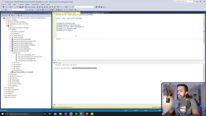This screenshot has height=116, width=206.
Task: Expand the dbo ORDER_ITEMS table node
Action: pyautogui.click(x=10, y=43)
